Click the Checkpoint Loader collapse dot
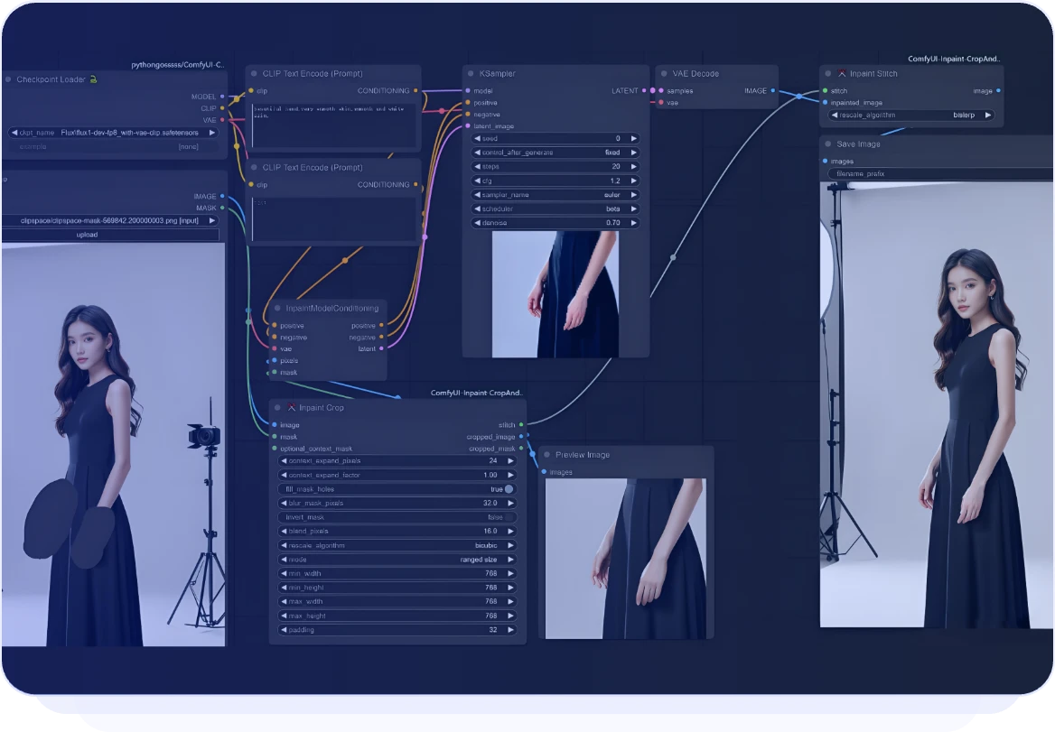 click(x=11, y=79)
